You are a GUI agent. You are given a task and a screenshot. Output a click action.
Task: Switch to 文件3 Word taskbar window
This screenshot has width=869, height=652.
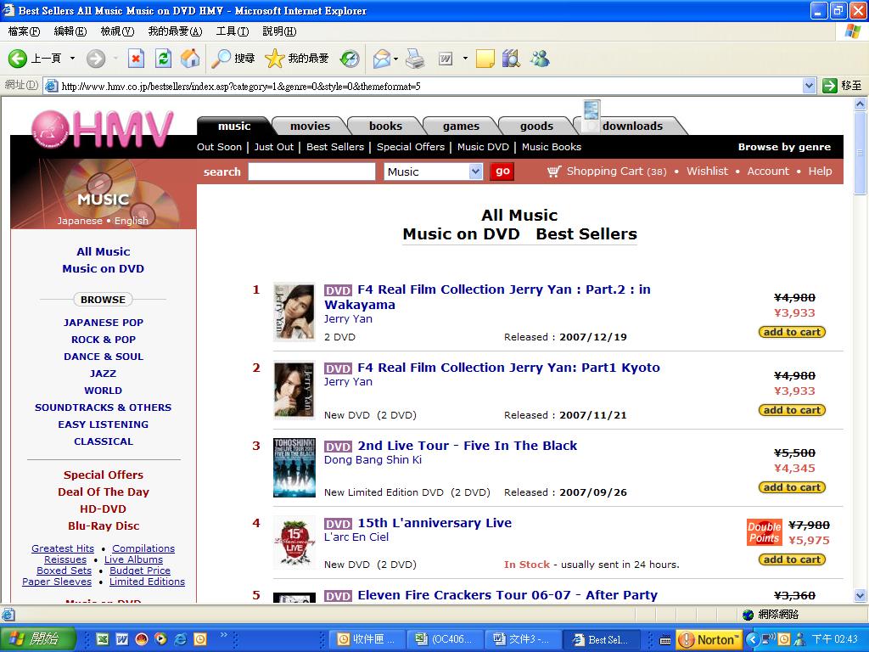click(522, 640)
